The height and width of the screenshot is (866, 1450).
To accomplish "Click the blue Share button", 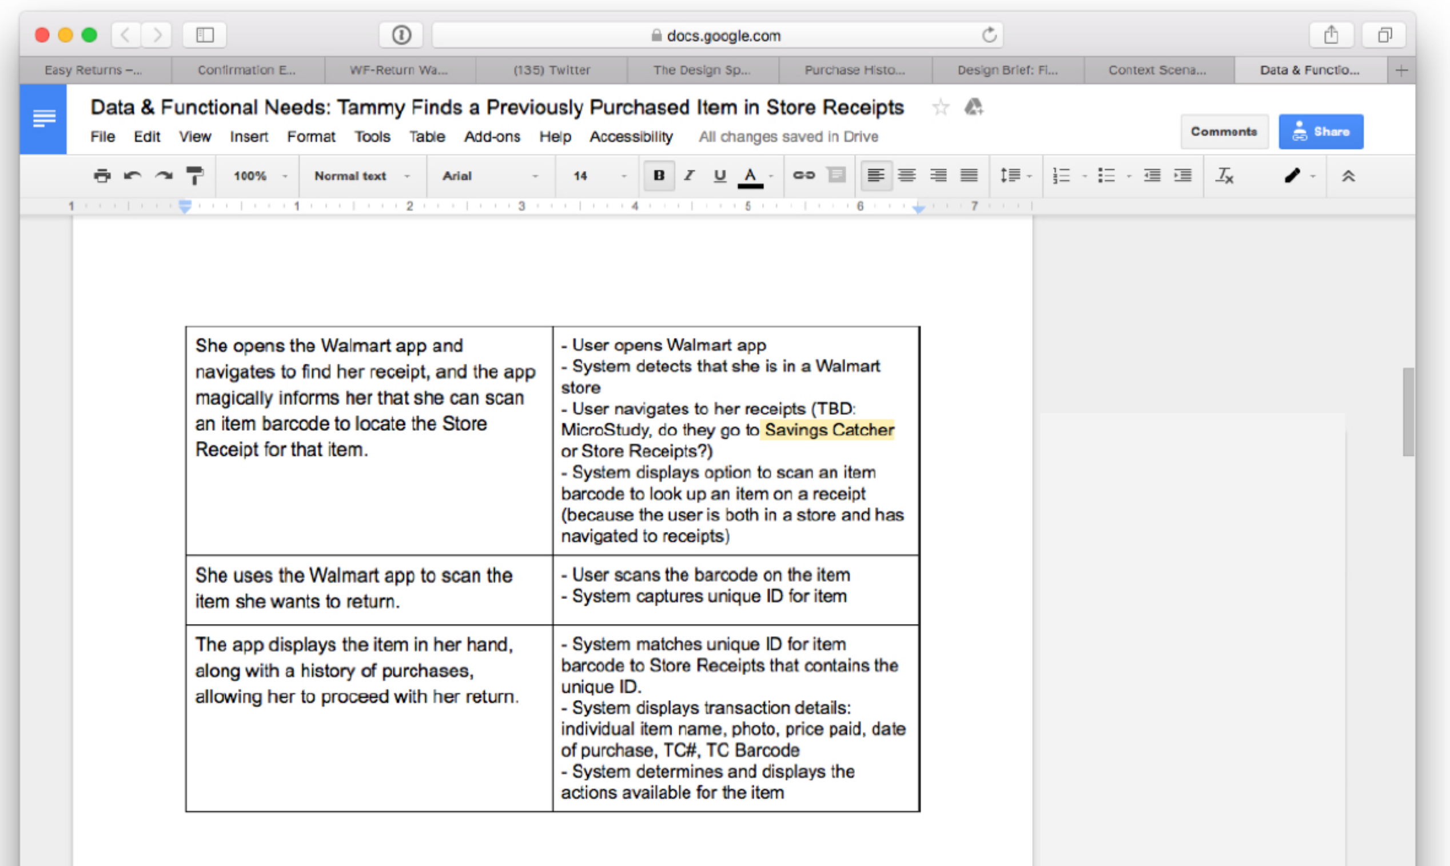I will tap(1321, 132).
